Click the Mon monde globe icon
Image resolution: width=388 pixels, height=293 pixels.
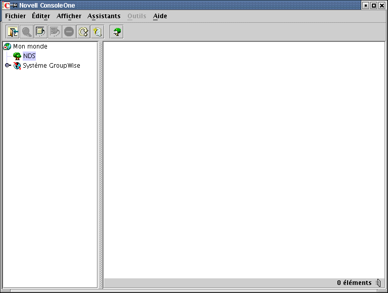click(x=7, y=46)
